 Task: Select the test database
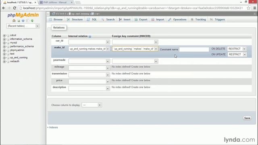(x=12, y=54)
